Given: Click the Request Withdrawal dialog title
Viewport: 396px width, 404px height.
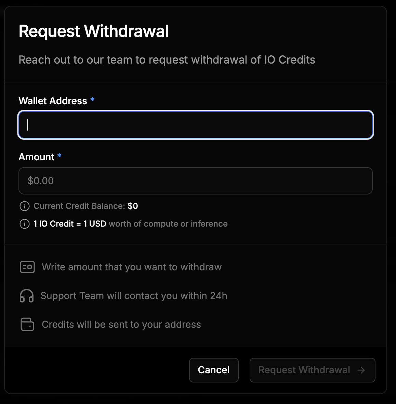Looking at the screenshot, I should click(94, 31).
